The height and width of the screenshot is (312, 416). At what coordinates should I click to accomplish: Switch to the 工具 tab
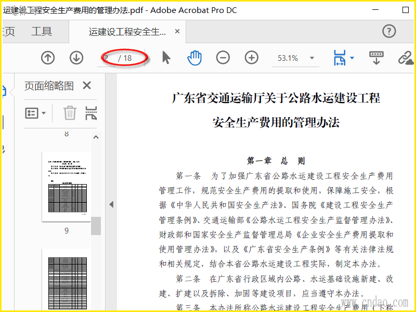coord(42,31)
